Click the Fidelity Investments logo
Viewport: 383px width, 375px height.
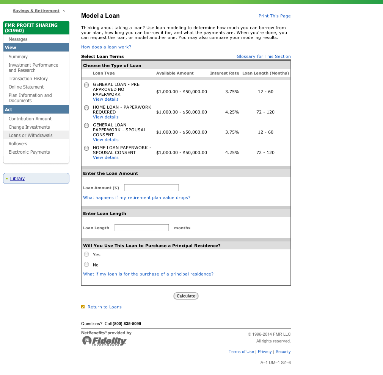104,341
